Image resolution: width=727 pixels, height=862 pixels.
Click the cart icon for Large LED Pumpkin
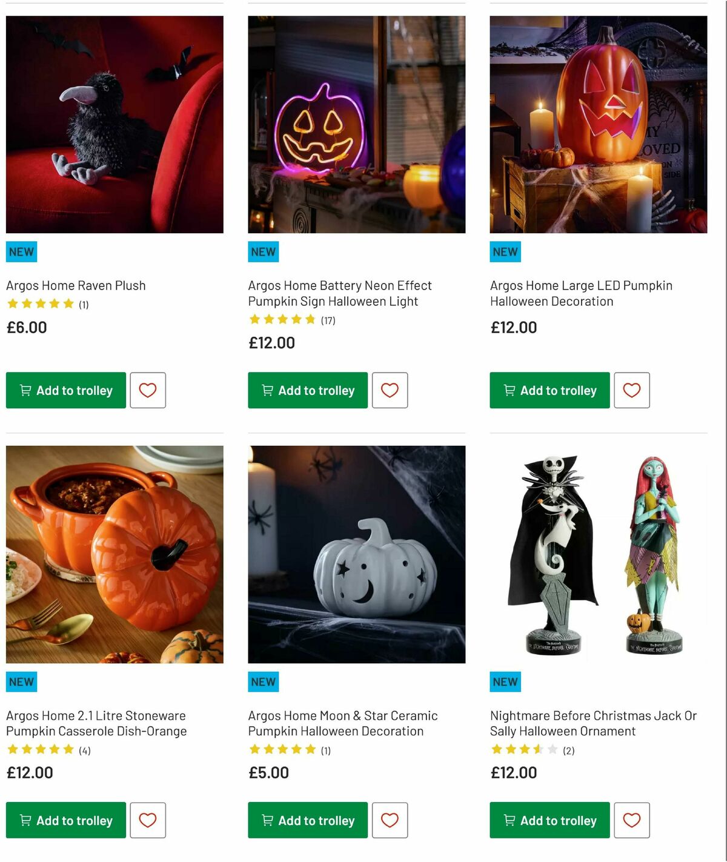509,390
